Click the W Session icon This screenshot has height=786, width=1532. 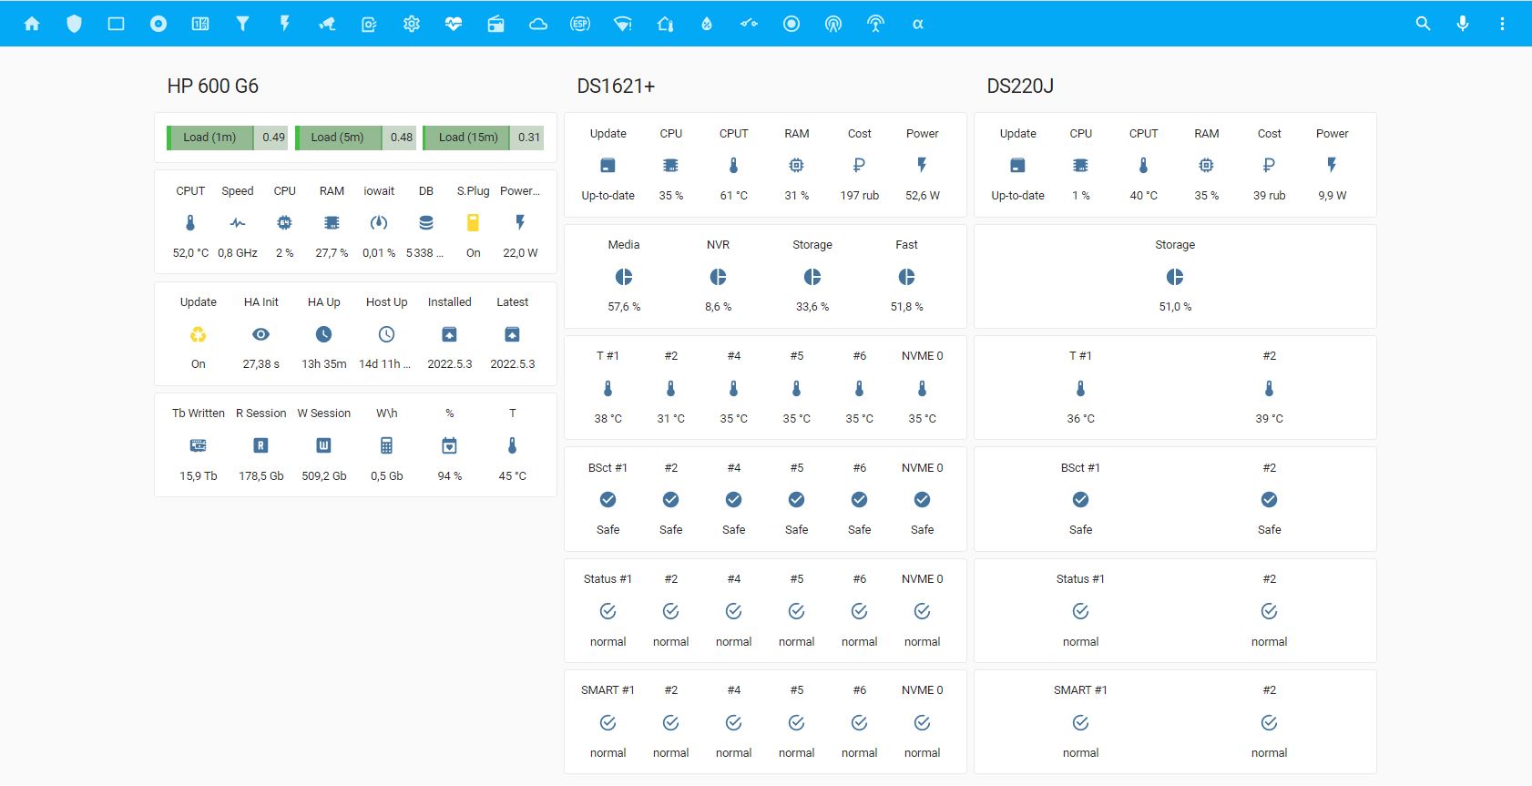pyautogui.click(x=323, y=445)
